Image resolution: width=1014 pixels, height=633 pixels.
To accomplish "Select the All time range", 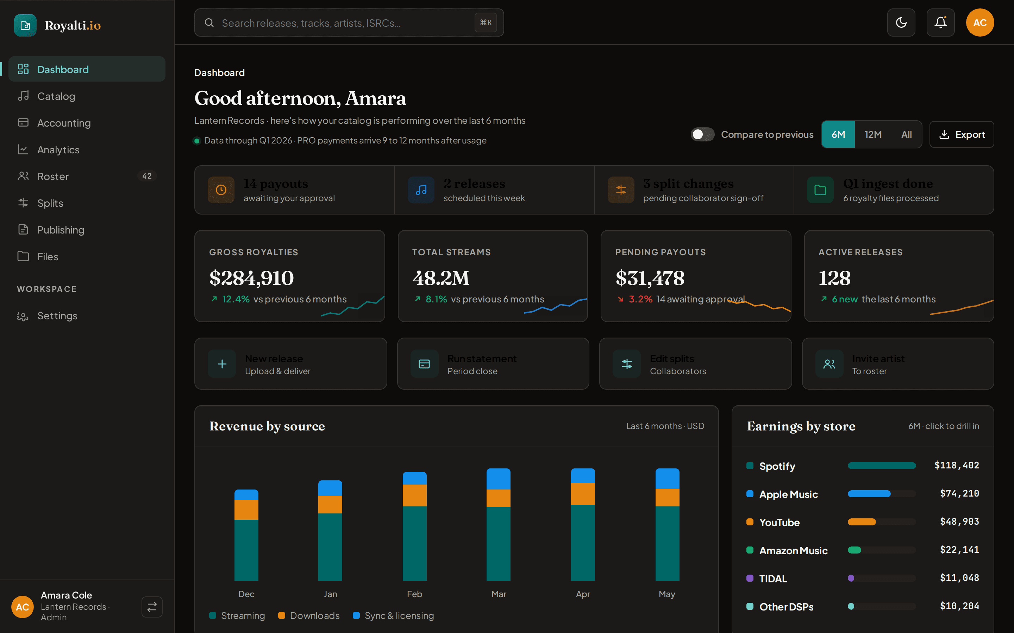I will (x=906, y=134).
